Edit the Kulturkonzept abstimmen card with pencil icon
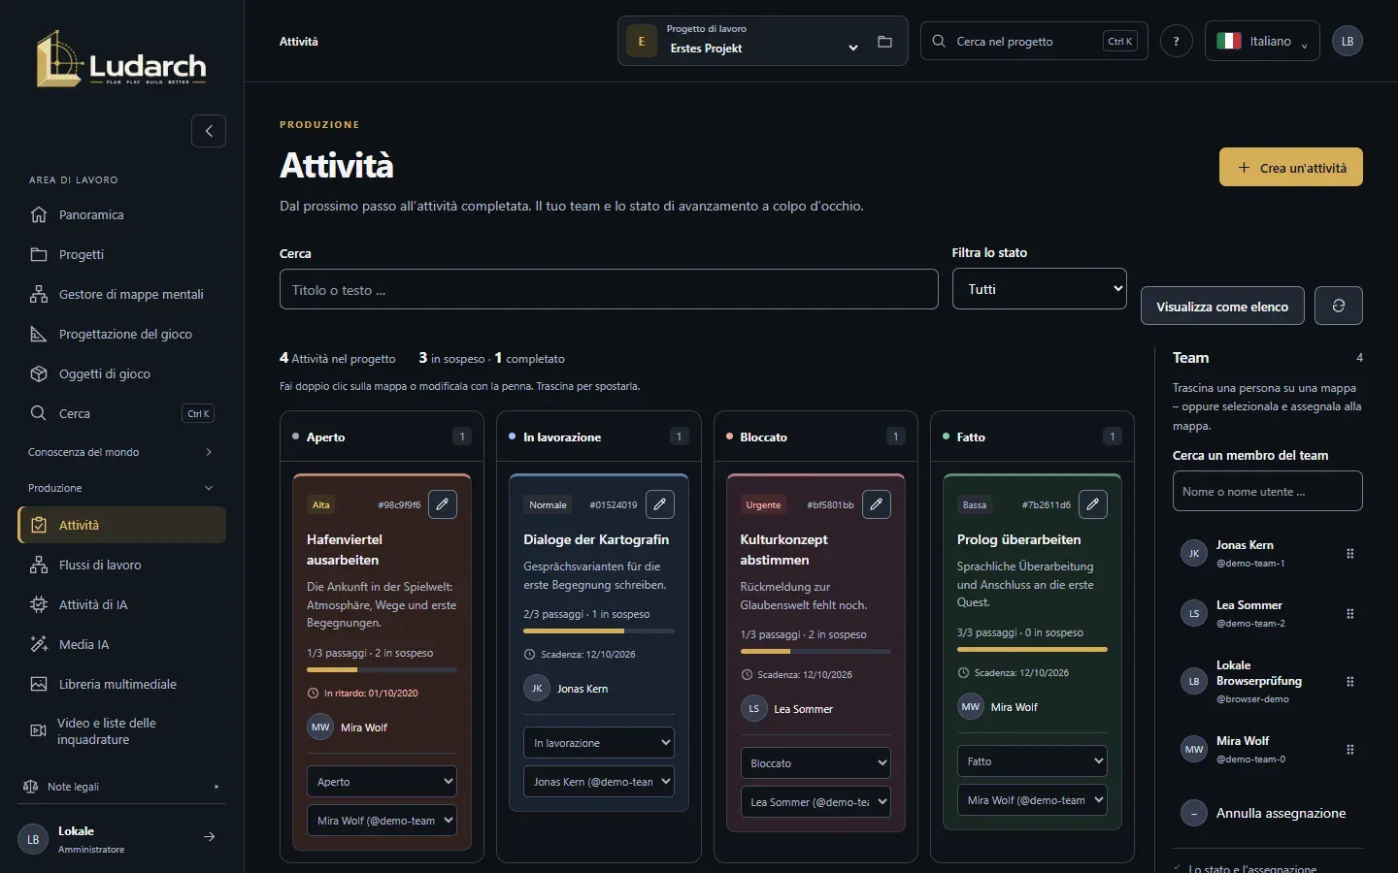Viewport: 1398px width, 873px height. pyautogui.click(x=877, y=504)
